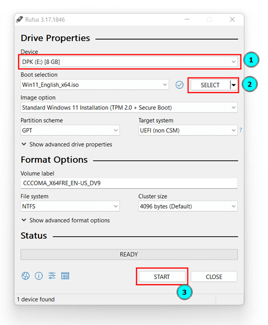Image resolution: width=268 pixels, height=325 pixels.
Task: Click the CLOSE button
Action: point(214,277)
